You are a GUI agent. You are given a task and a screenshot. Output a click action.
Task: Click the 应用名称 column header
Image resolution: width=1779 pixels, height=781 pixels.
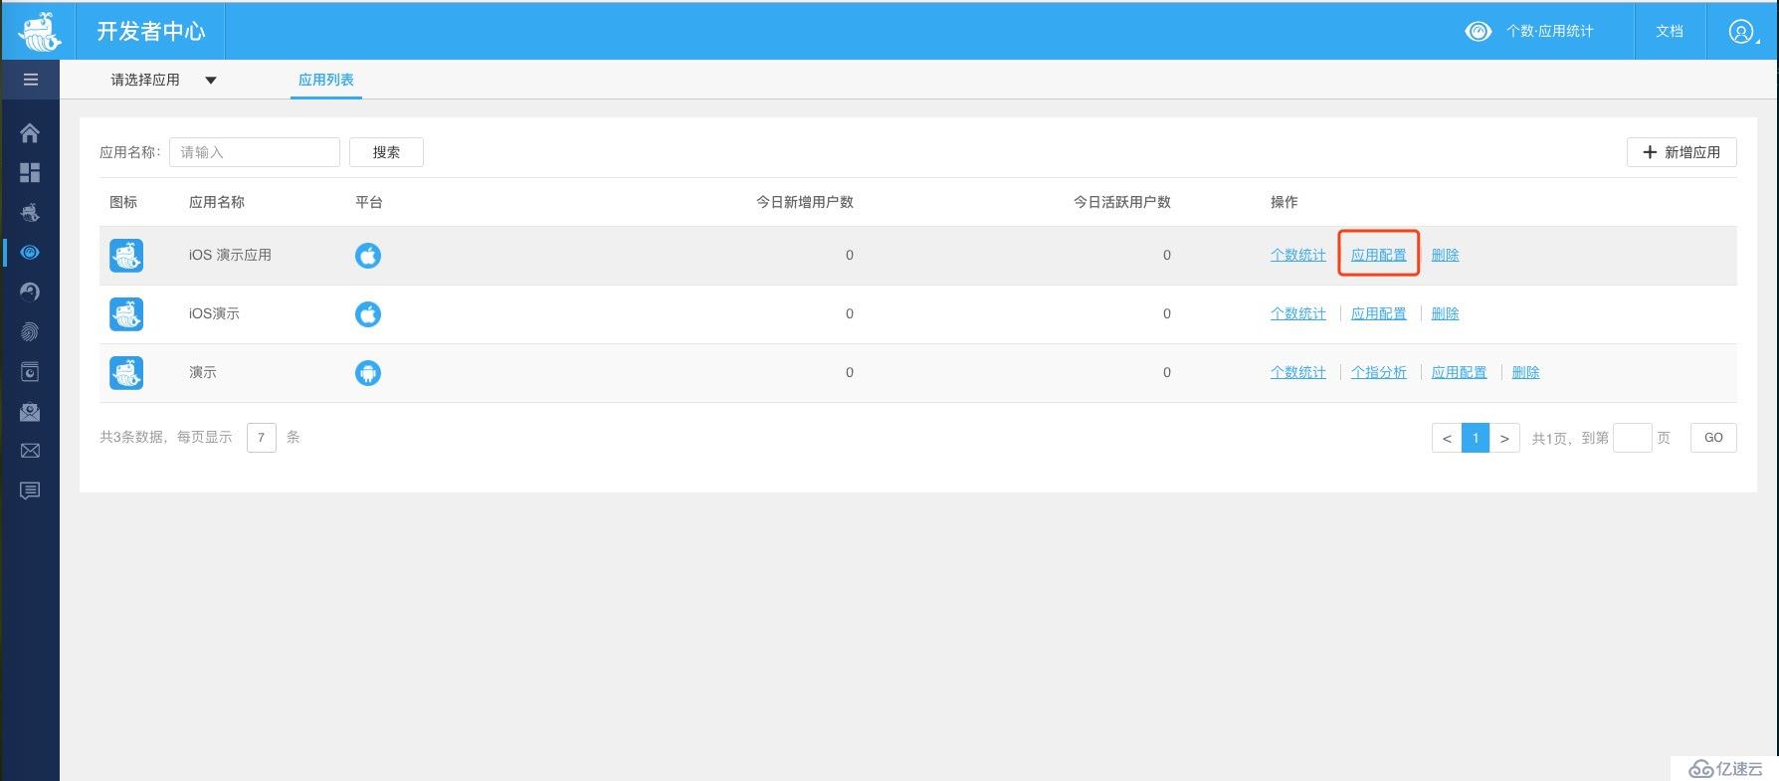[217, 202]
